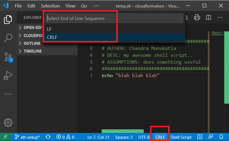Open the feedback icon in status bar

(211, 137)
